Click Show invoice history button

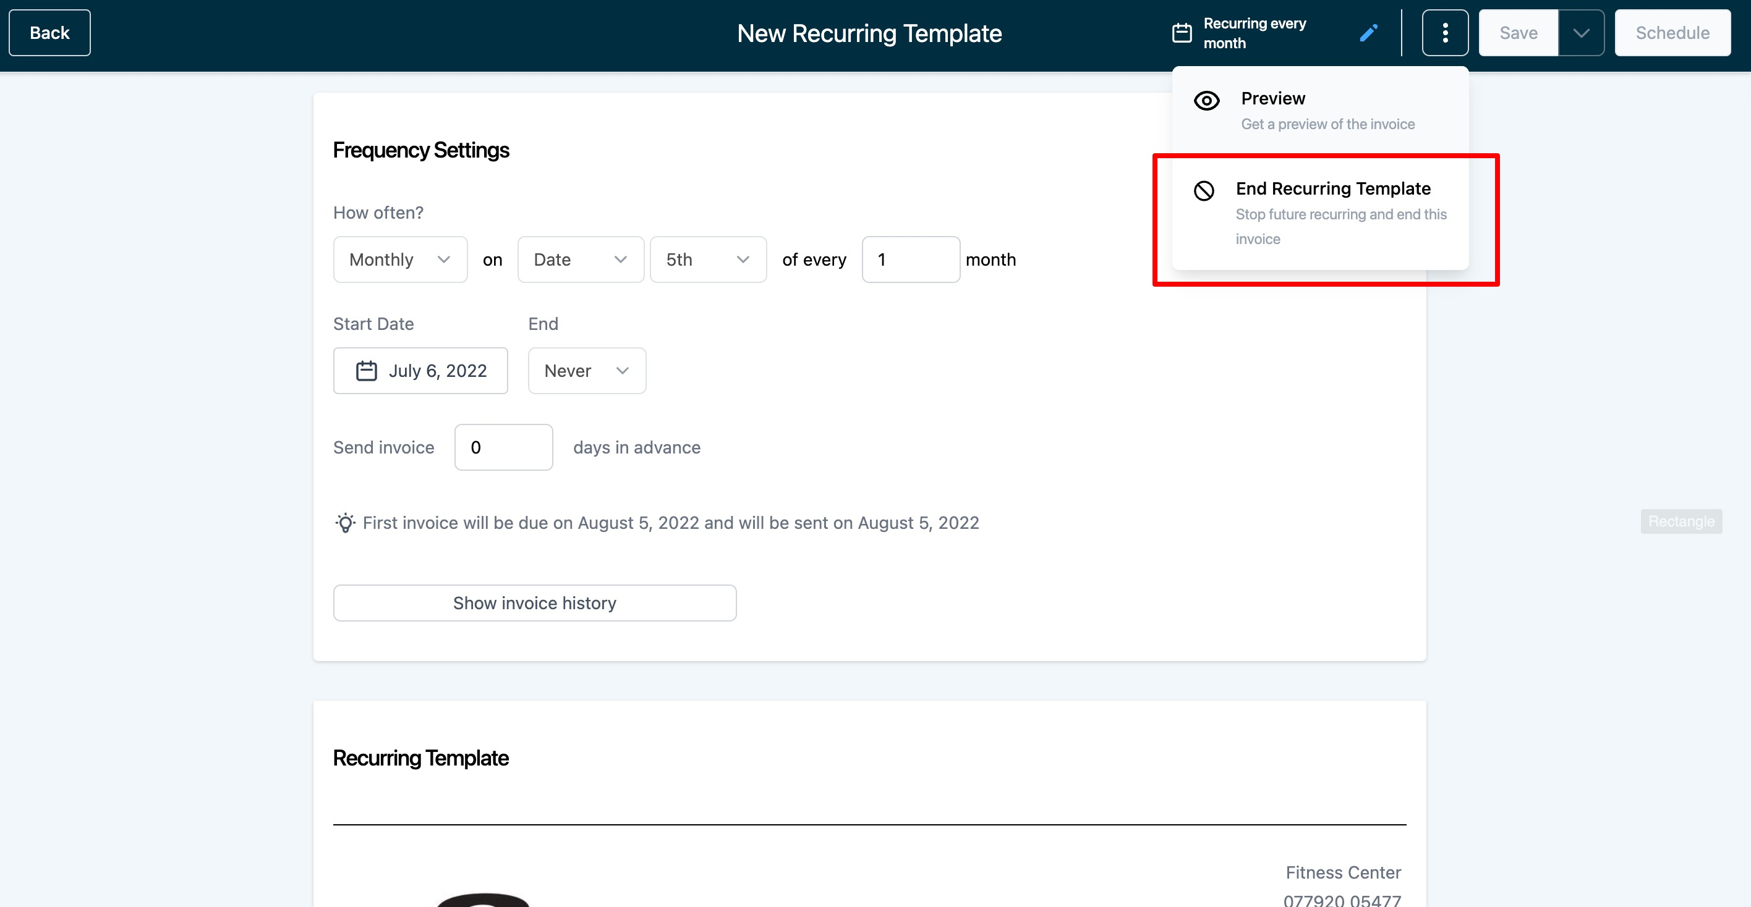[534, 602]
